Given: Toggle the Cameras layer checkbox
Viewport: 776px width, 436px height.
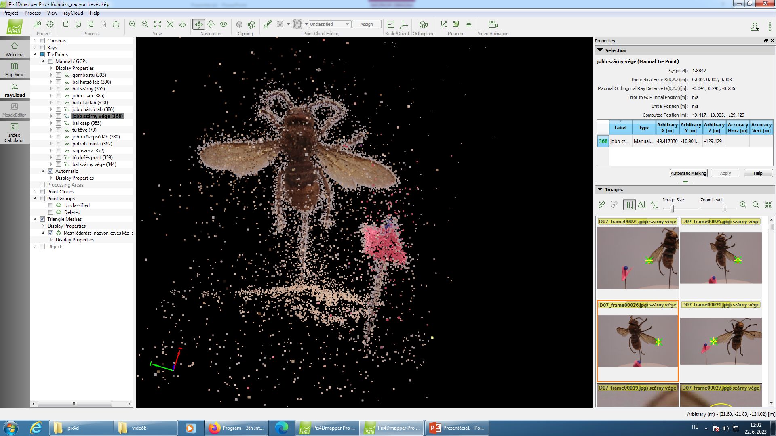Looking at the screenshot, I should pyautogui.click(x=42, y=41).
